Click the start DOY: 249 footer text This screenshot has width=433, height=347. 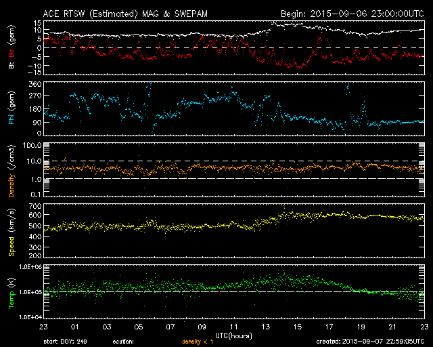[65, 342]
